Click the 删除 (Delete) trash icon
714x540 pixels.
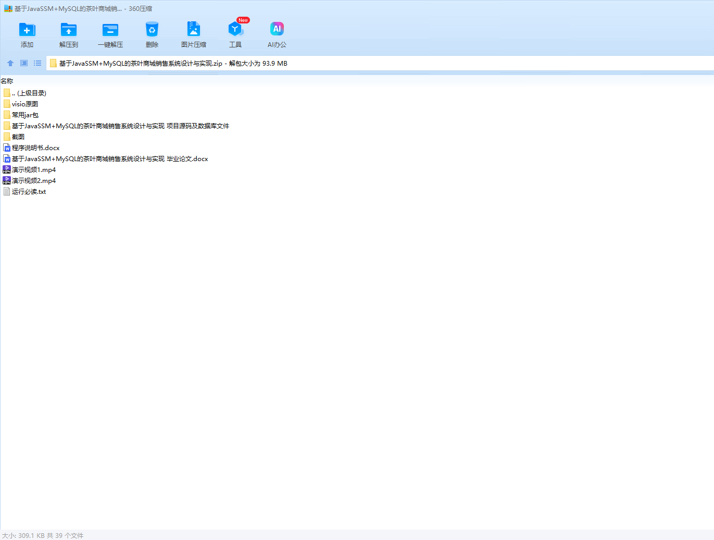tap(152, 30)
